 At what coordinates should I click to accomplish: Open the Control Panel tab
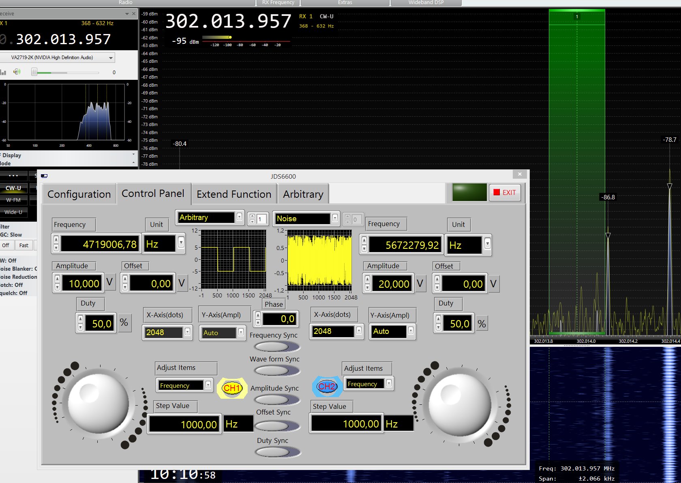[153, 193]
